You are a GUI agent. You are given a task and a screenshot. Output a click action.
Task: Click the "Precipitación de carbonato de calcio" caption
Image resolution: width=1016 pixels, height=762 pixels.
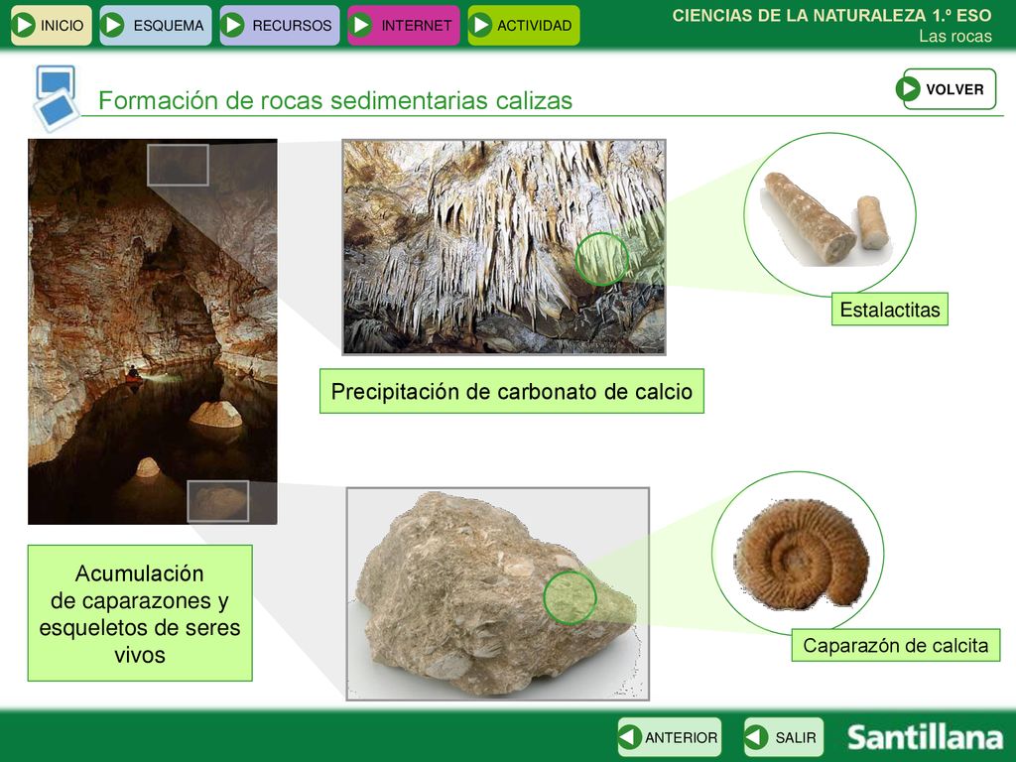(x=512, y=391)
